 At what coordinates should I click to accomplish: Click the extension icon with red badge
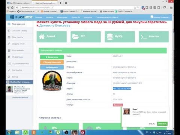tap(143, 8)
